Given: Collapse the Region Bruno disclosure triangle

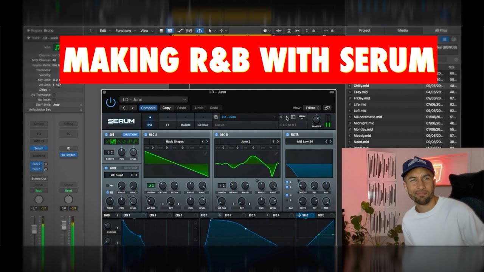Looking at the screenshot, I should (28, 31).
